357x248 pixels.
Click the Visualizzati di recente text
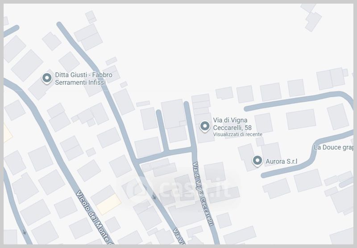coord(237,134)
